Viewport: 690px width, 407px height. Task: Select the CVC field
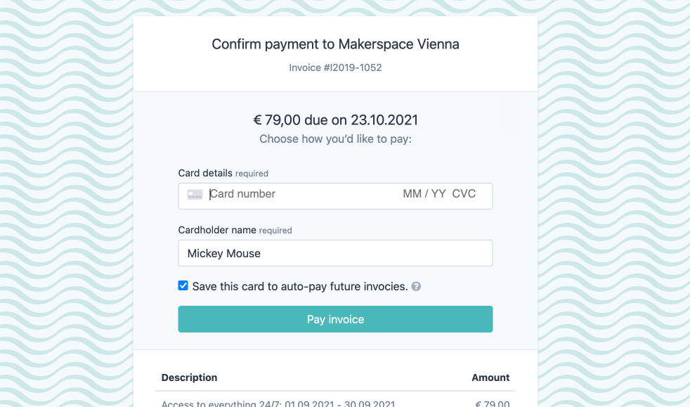click(x=464, y=194)
